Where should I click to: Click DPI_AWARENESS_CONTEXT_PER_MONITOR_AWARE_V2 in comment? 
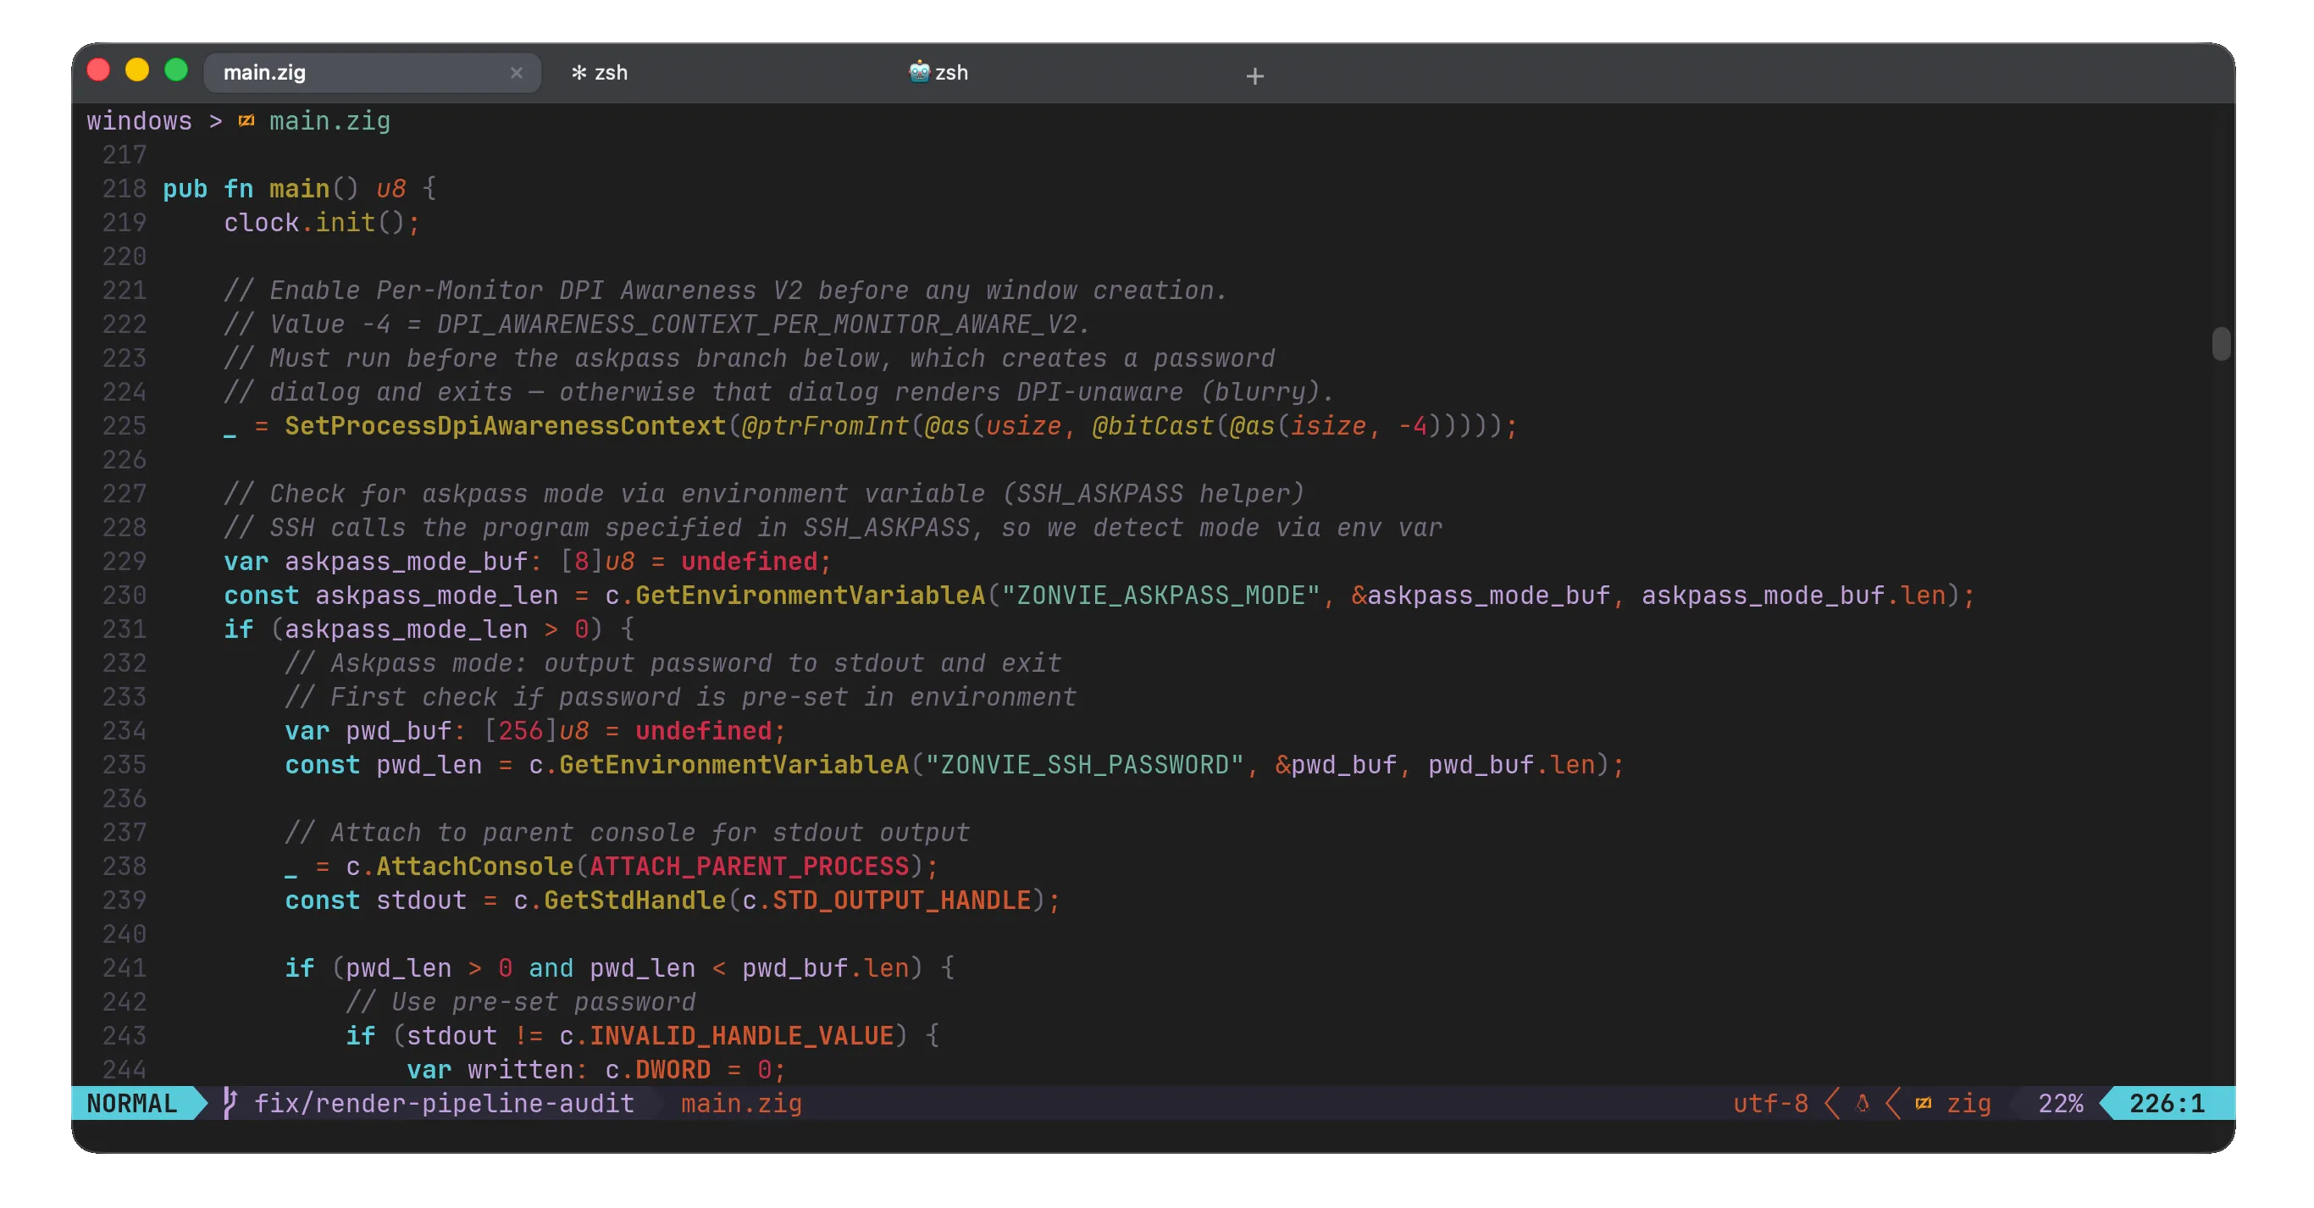click(x=756, y=324)
